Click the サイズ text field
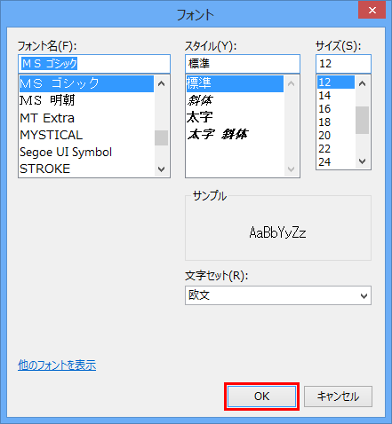392x424 pixels. [x=343, y=64]
